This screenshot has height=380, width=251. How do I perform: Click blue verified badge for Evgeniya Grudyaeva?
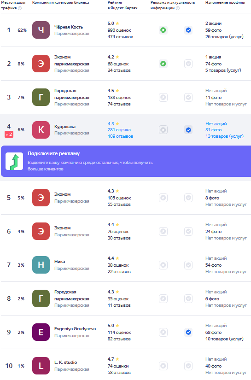pos(188,332)
